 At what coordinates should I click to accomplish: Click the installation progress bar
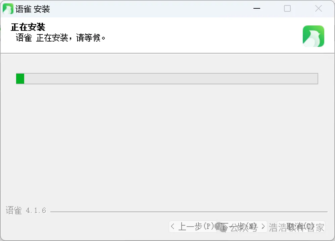point(167,79)
